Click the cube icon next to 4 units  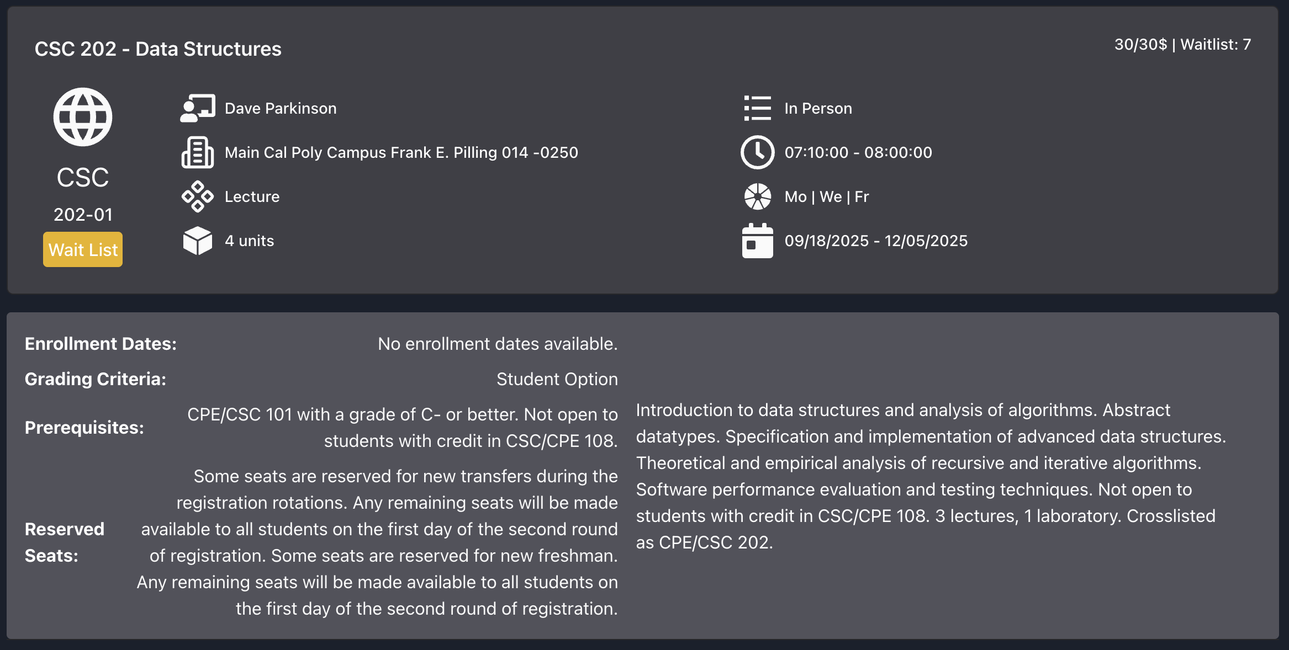197,241
